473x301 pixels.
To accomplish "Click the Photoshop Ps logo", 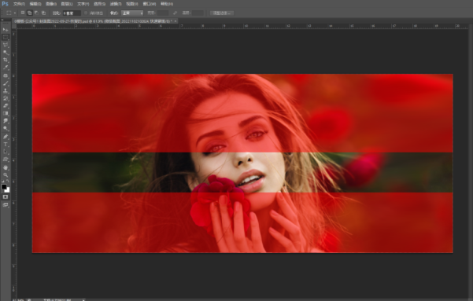I will click(x=5, y=4).
